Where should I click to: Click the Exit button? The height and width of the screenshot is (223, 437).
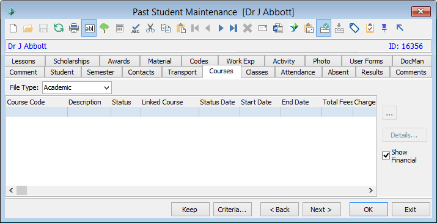point(411,210)
